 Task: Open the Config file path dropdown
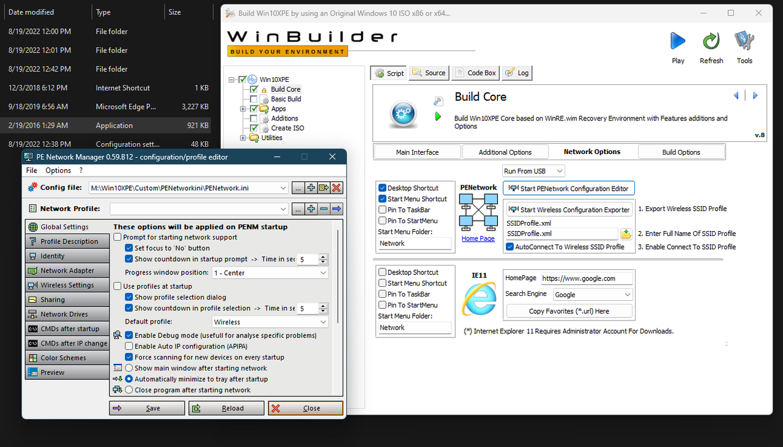[x=188, y=188]
